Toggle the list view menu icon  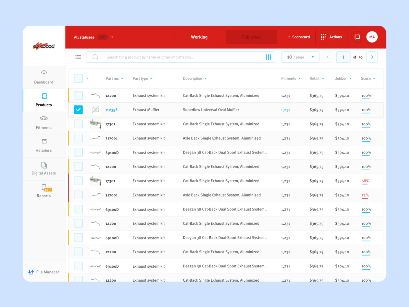tap(78, 57)
